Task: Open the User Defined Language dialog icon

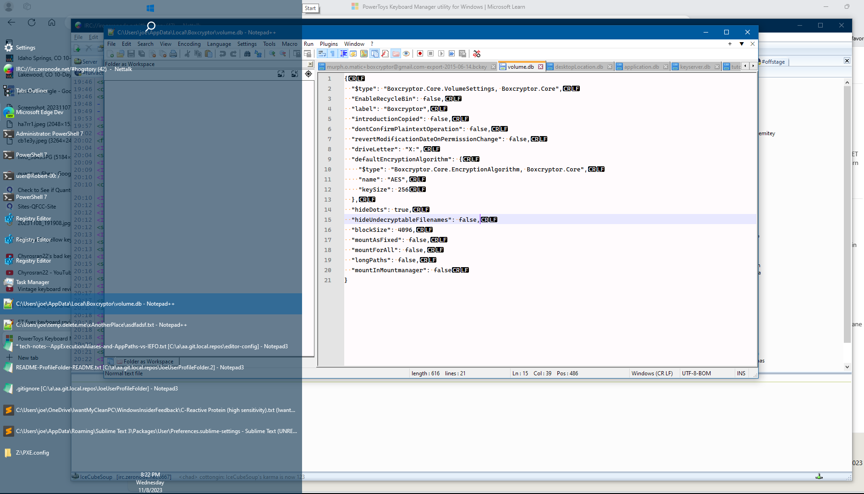Action: (353, 54)
